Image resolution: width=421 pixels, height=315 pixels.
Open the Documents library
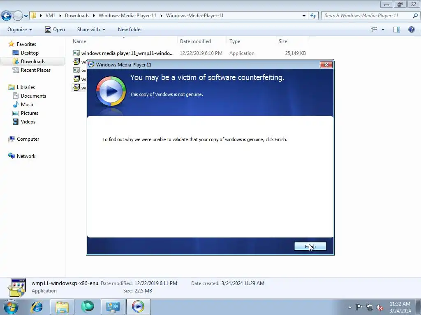point(33,96)
